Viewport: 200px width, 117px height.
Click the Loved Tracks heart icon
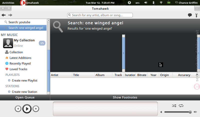pyautogui.click(x=7, y=69)
